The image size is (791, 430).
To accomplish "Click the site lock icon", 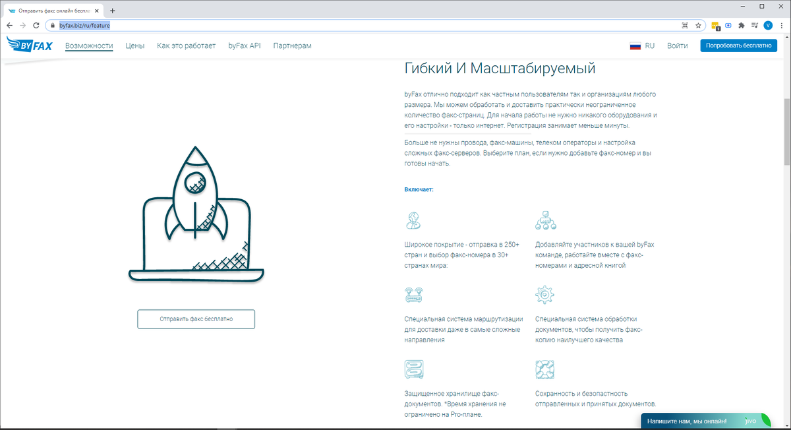I will 53,25.
